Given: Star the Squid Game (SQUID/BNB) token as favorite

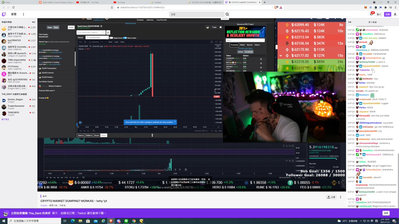Looking at the screenshot, I should pyautogui.click(x=101, y=26).
